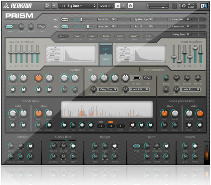The image size is (211, 185).
Task: Click the orange voice processing SUM knob
Action: (x=200, y=113)
